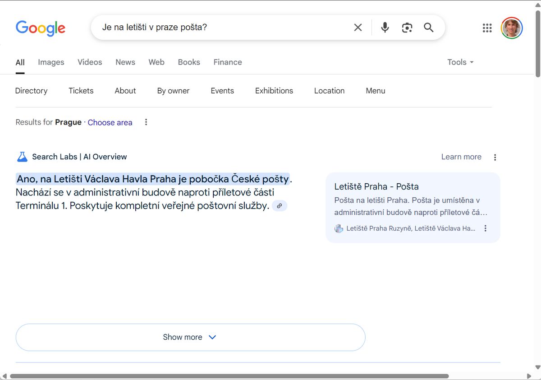Open options next to Choose area
Image resolution: width=541 pixels, height=380 pixels.
tap(146, 122)
